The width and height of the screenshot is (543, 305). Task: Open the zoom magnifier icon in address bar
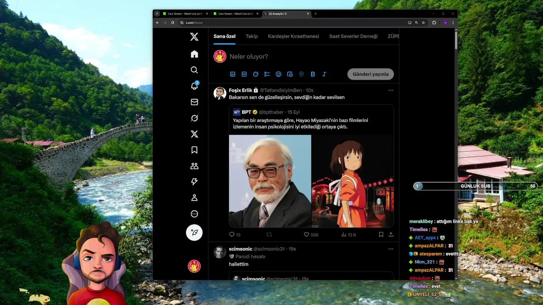pyautogui.click(x=417, y=22)
